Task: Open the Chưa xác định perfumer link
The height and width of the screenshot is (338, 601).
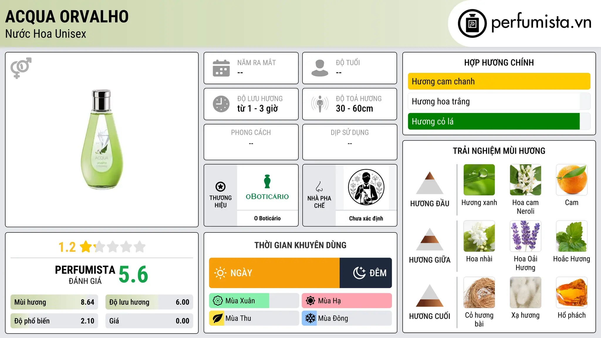Action: coord(366,218)
